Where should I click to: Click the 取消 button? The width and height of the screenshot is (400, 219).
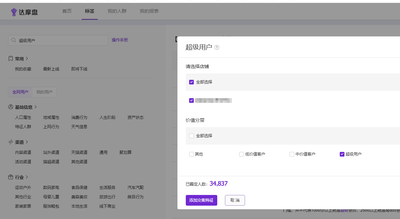point(235,200)
